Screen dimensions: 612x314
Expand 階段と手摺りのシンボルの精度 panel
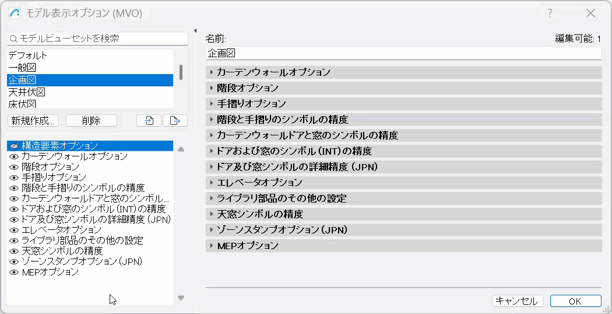[403, 120]
